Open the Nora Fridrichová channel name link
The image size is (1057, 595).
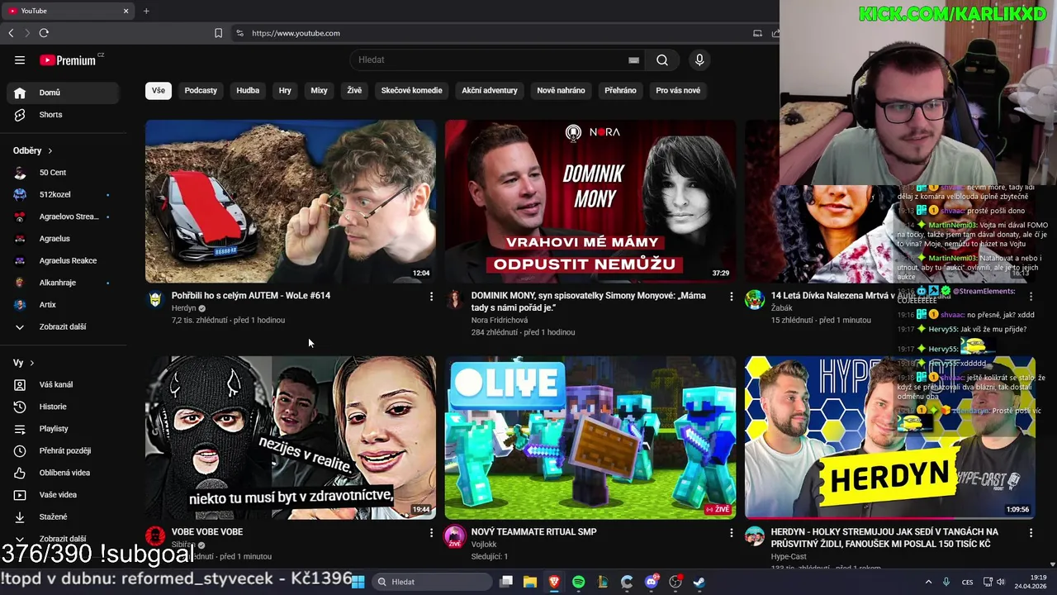(x=500, y=320)
